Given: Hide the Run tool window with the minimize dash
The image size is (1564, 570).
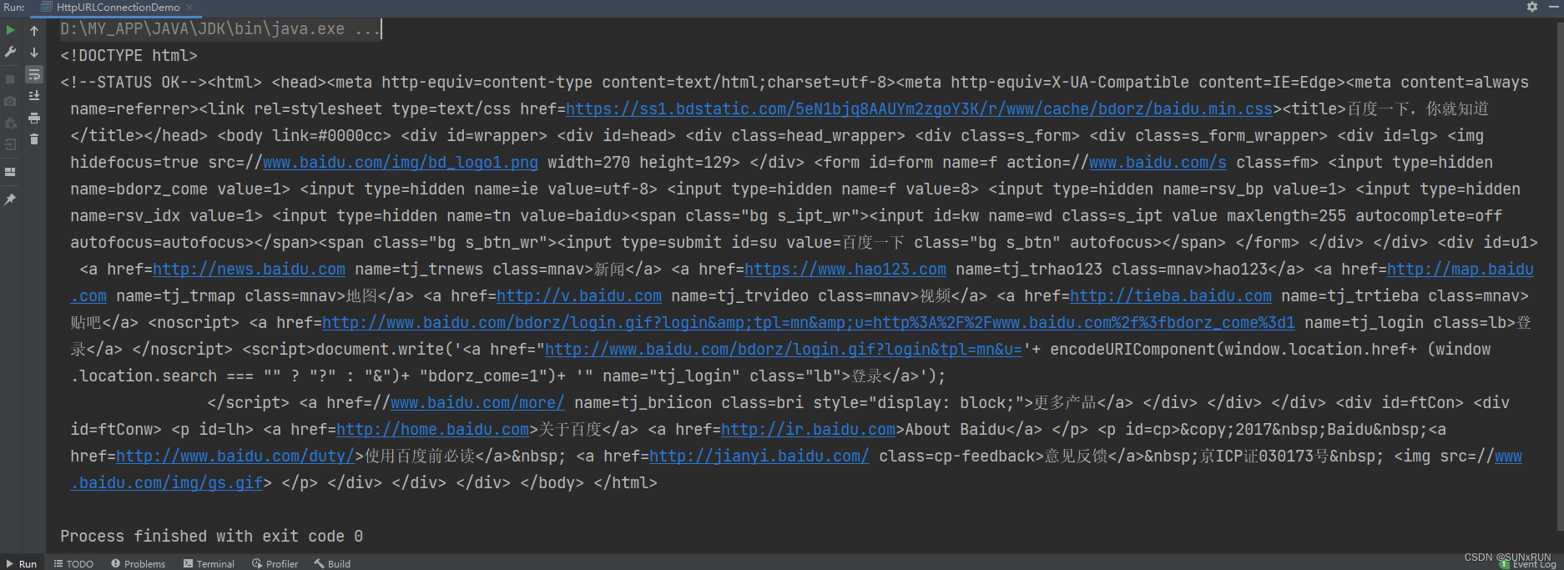Looking at the screenshot, I should (x=1553, y=7).
